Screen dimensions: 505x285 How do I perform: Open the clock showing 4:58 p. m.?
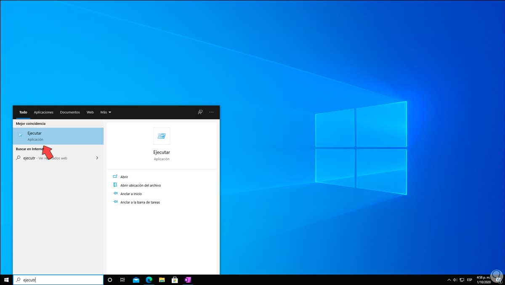point(484,280)
